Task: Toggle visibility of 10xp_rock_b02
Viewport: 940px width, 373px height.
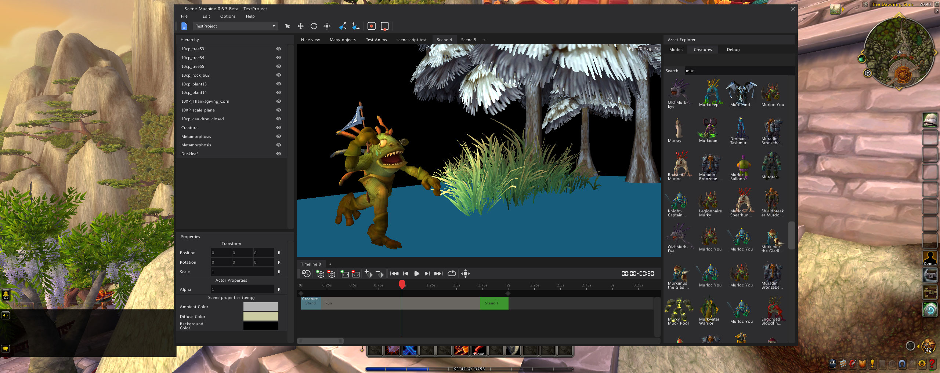Action: (279, 75)
